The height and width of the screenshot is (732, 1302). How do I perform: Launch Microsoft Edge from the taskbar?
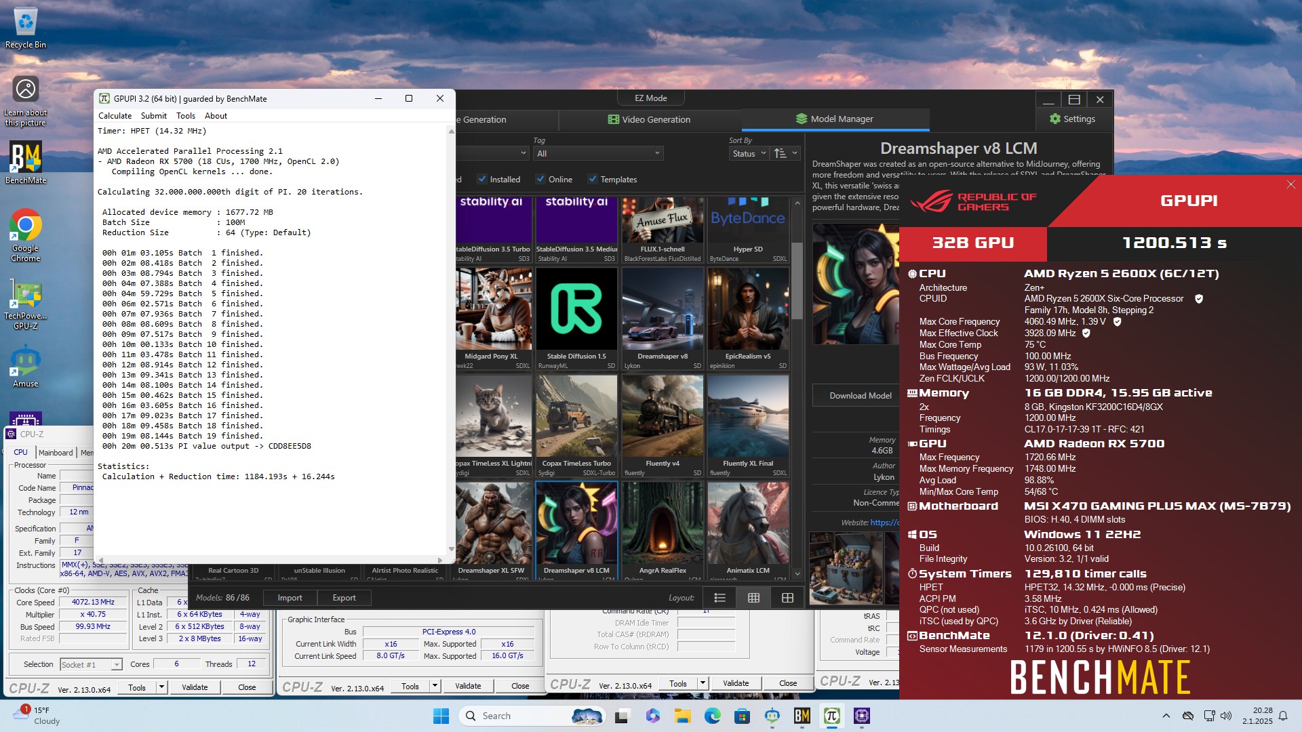coord(712,716)
